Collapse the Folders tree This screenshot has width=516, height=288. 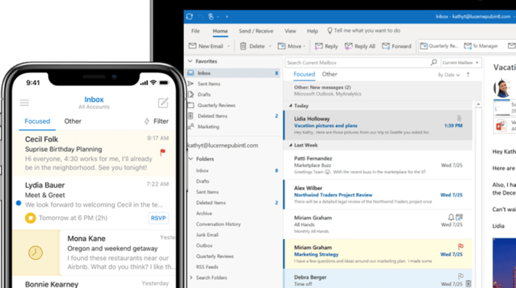191,159
